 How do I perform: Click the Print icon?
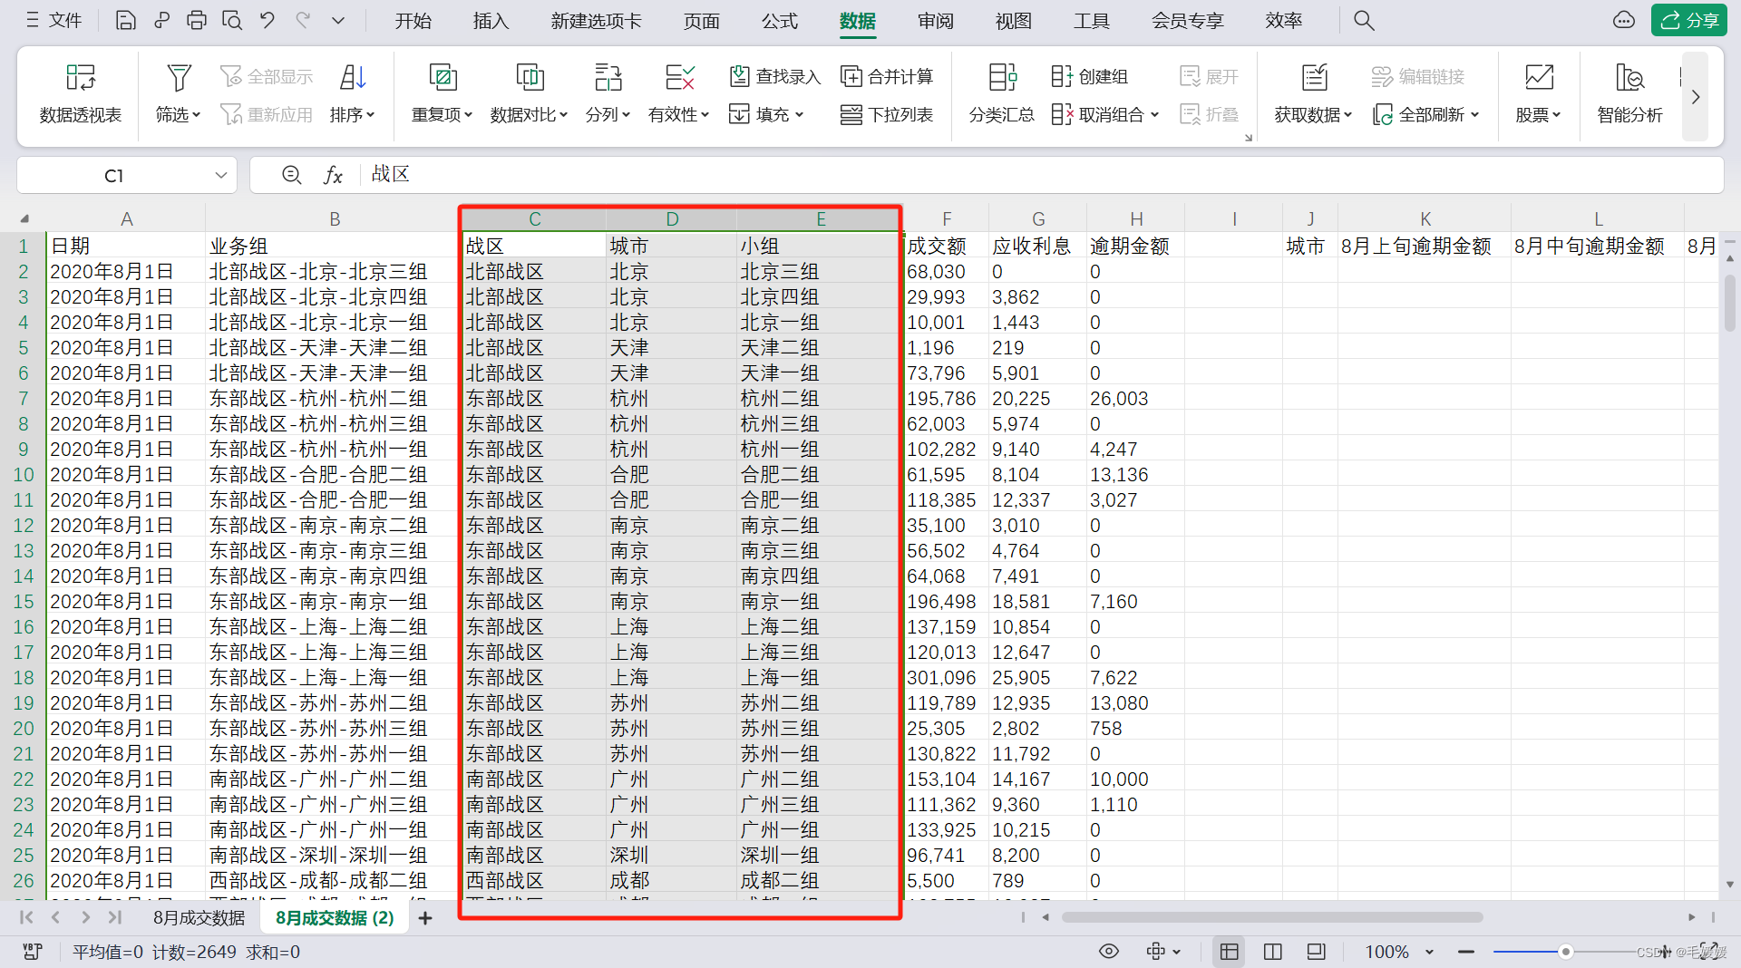(x=196, y=20)
